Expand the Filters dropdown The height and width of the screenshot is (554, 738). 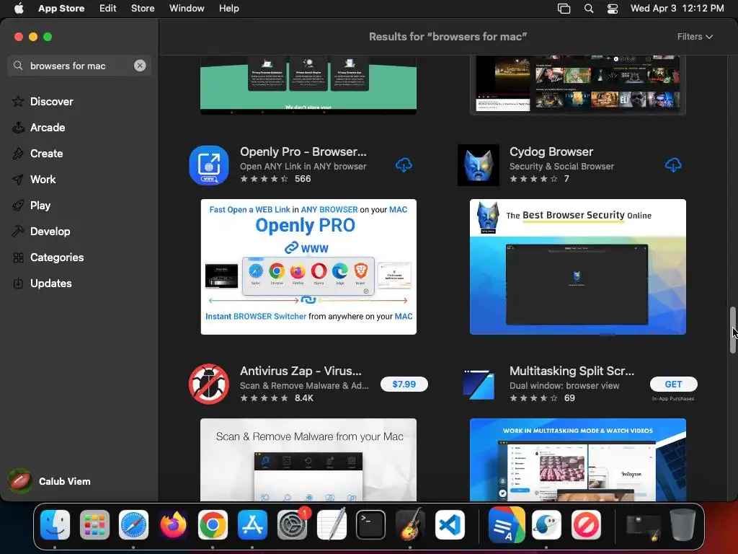pos(695,37)
